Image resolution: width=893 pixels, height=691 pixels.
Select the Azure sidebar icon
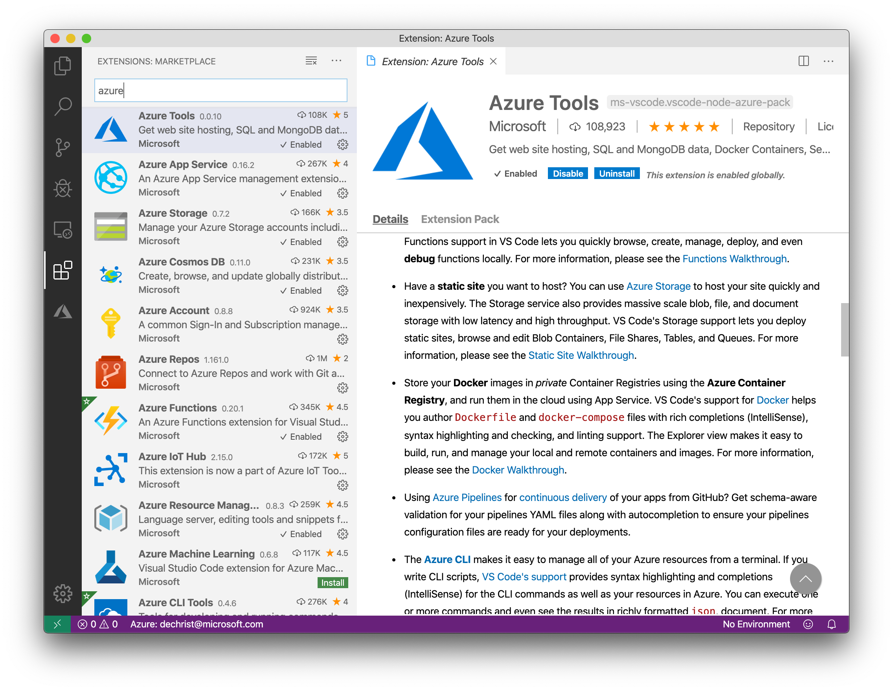[62, 312]
